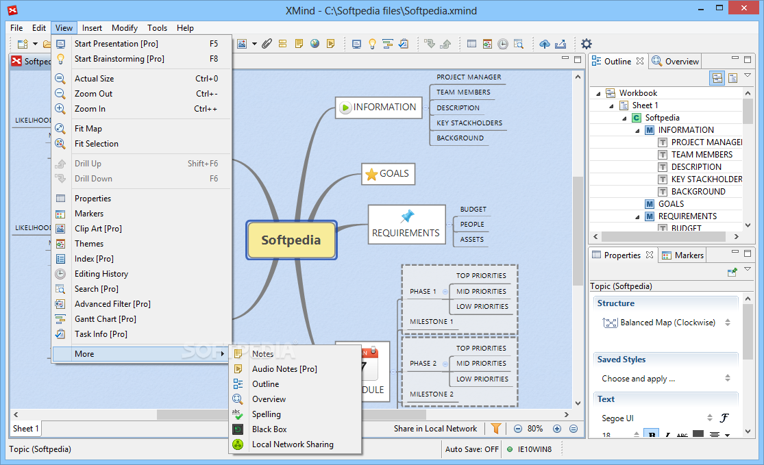Toggle Auto Save: OFF status indicator
The width and height of the screenshot is (764, 465).
[x=471, y=449]
